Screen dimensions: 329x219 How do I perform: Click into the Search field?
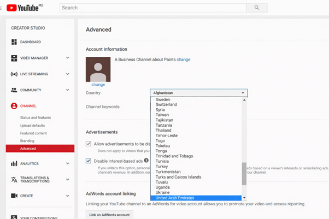click(x=153, y=8)
